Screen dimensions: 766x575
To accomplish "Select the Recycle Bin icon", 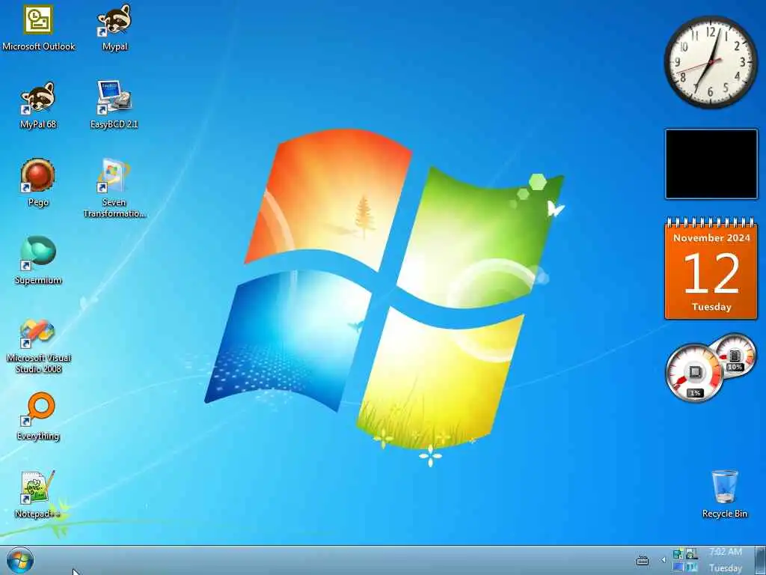I will 724,494.
